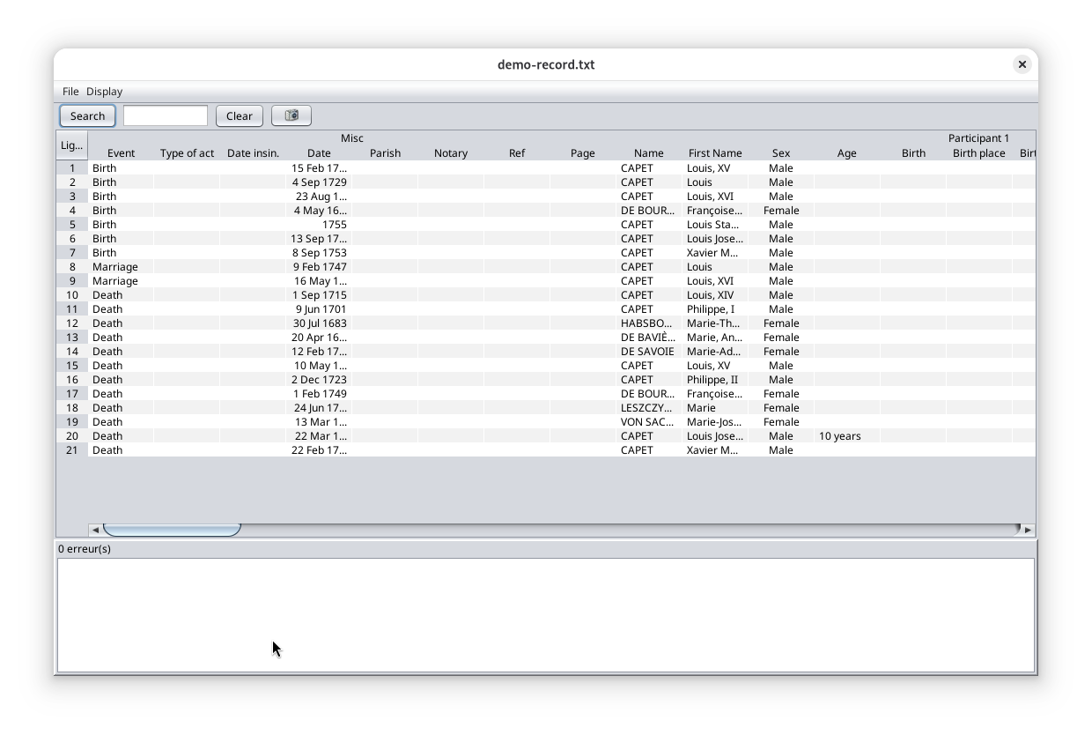
Task: Click the Date insin. column header
Action: tap(253, 153)
